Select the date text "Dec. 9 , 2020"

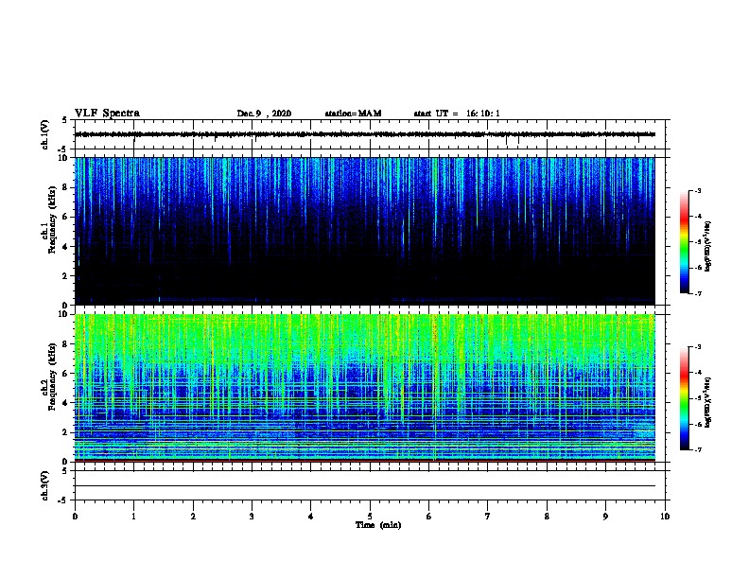pyautogui.click(x=264, y=114)
